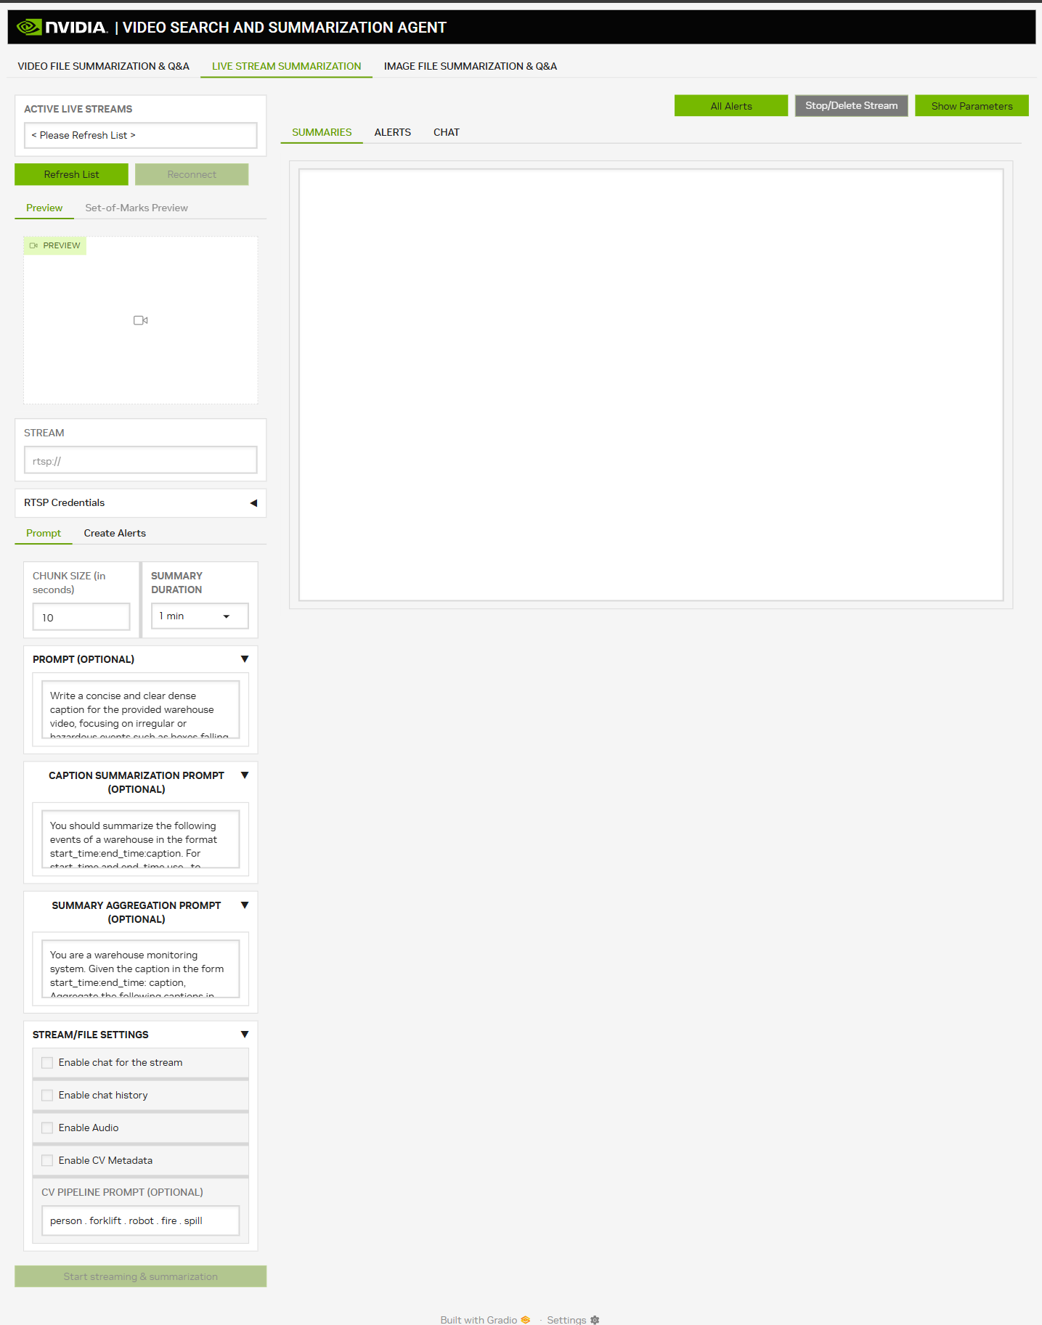
Task: Click the small video icon beside PREVIEW label
Action: tap(33, 245)
